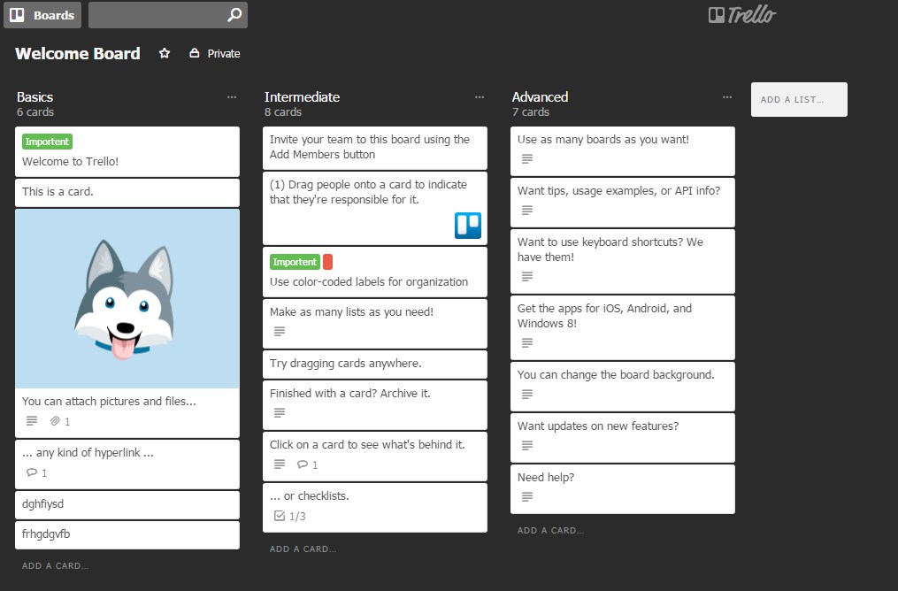Add a card to Intermediate list
898x591 pixels.
pyautogui.click(x=303, y=549)
